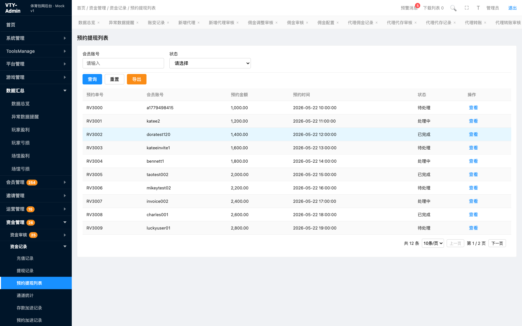Focus the 会员账号 input field
522x326 pixels.
[x=123, y=63]
